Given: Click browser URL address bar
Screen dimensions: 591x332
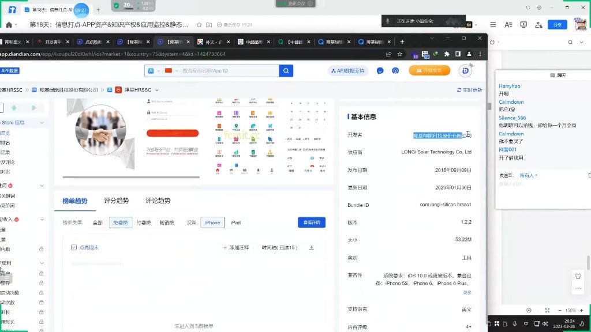Looking at the screenshot, I should tap(189, 54).
